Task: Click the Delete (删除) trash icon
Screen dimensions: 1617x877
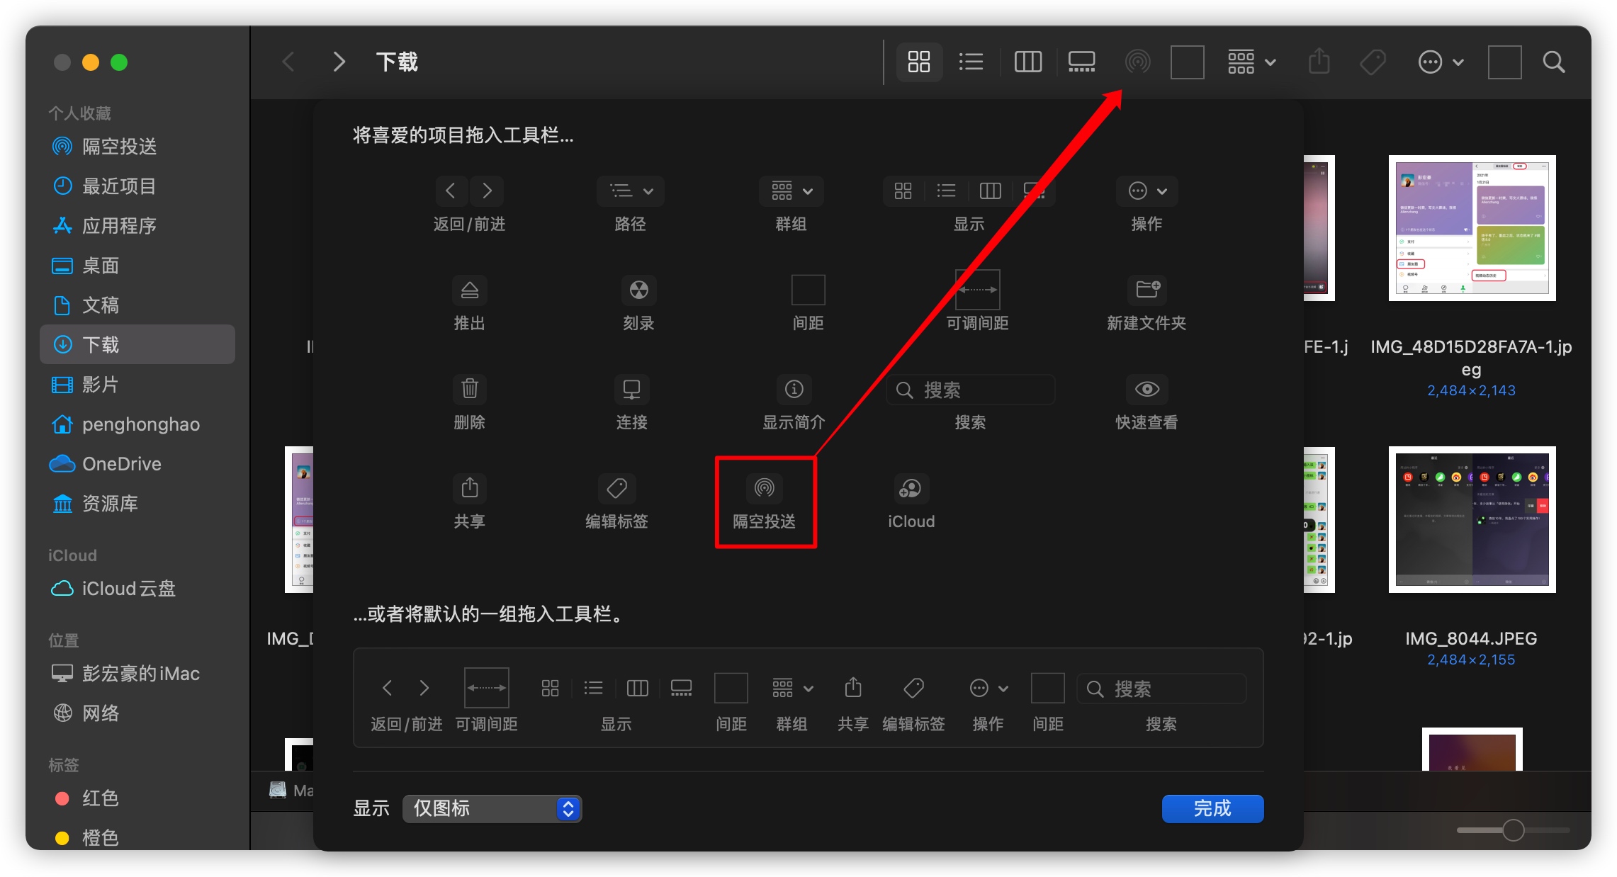Action: pyautogui.click(x=469, y=389)
